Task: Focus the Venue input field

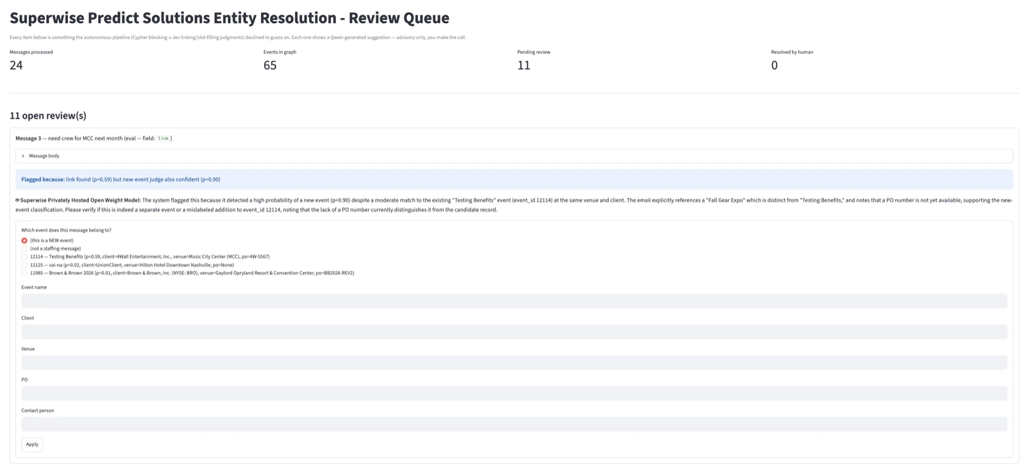Action: [514, 362]
